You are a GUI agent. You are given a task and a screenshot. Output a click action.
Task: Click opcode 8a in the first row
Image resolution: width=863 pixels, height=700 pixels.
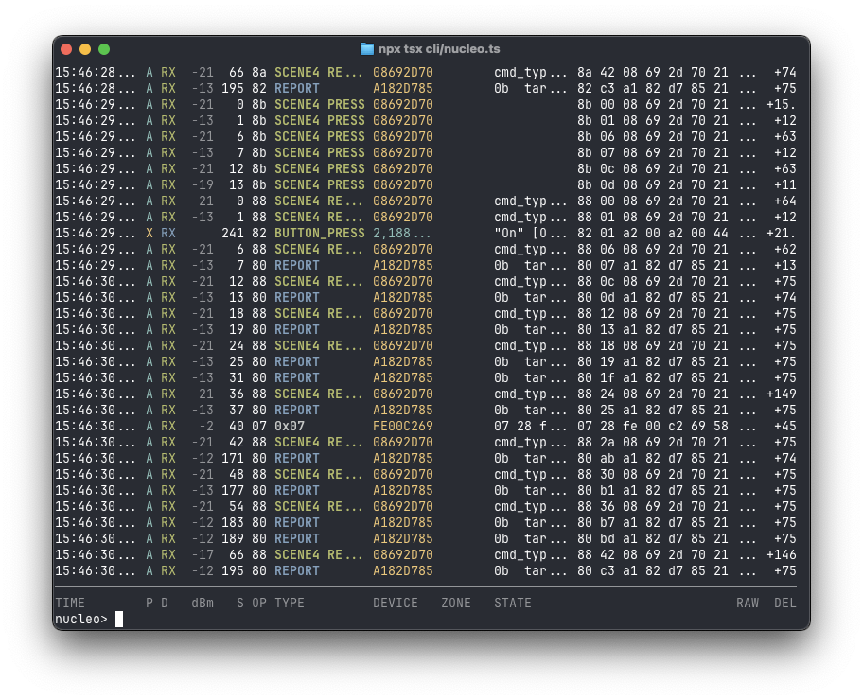(x=259, y=73)
